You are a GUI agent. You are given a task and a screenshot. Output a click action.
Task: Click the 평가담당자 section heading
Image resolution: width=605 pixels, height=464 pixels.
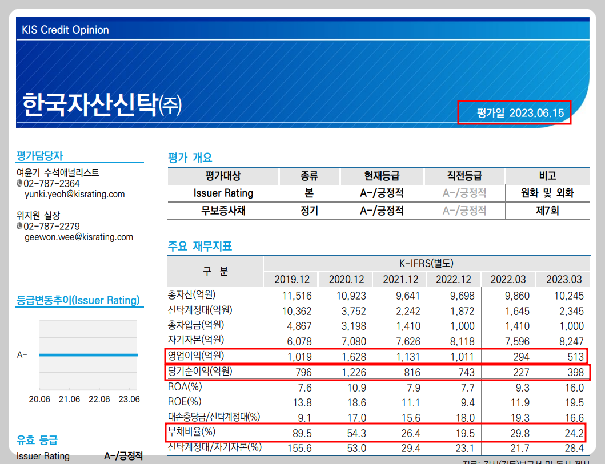39,156
